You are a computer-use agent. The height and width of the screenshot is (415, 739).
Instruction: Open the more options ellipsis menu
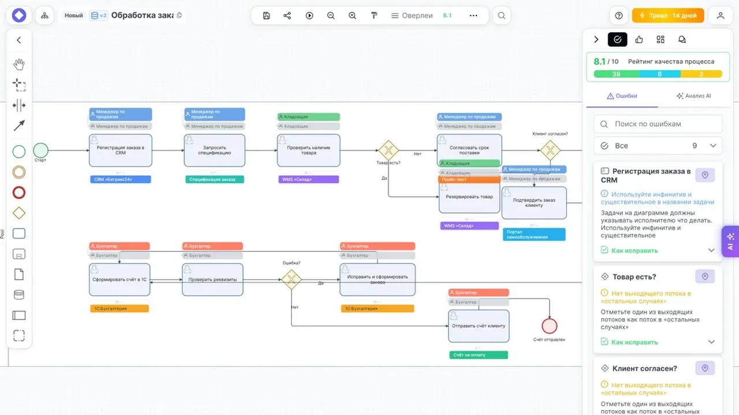(x=473, y=16)
